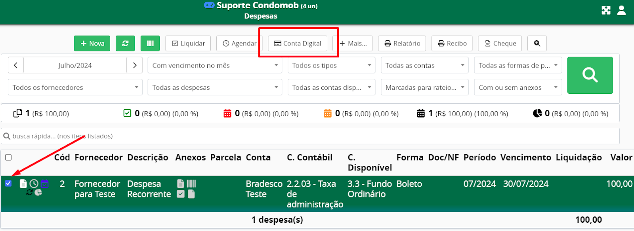
Task: Expand the 'Todos os fornecedores' dropdown
Action: 75,87
